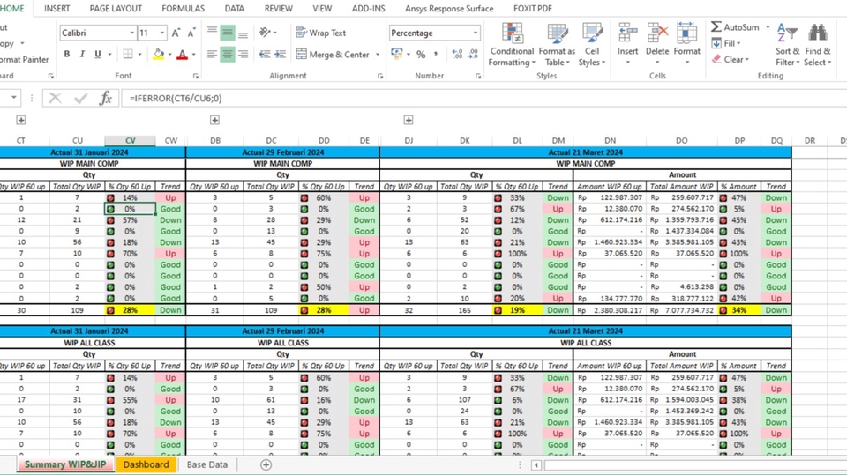Open Format as Table gallery

tap(557, 44)
